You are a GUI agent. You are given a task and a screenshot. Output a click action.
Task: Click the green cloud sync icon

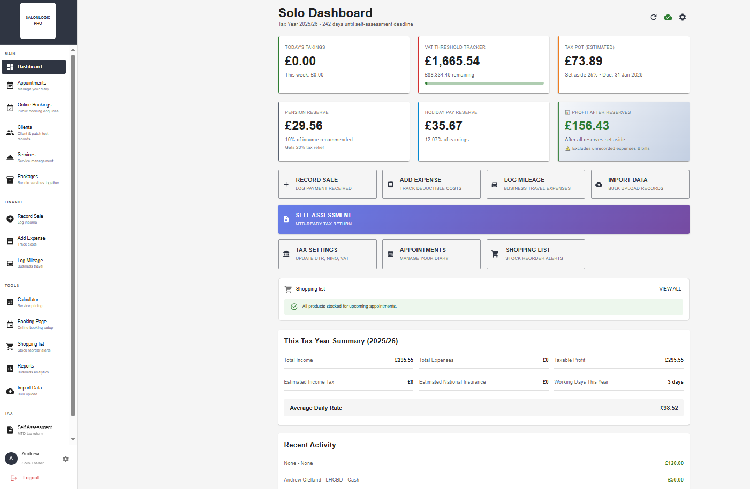tap(668, 17)
